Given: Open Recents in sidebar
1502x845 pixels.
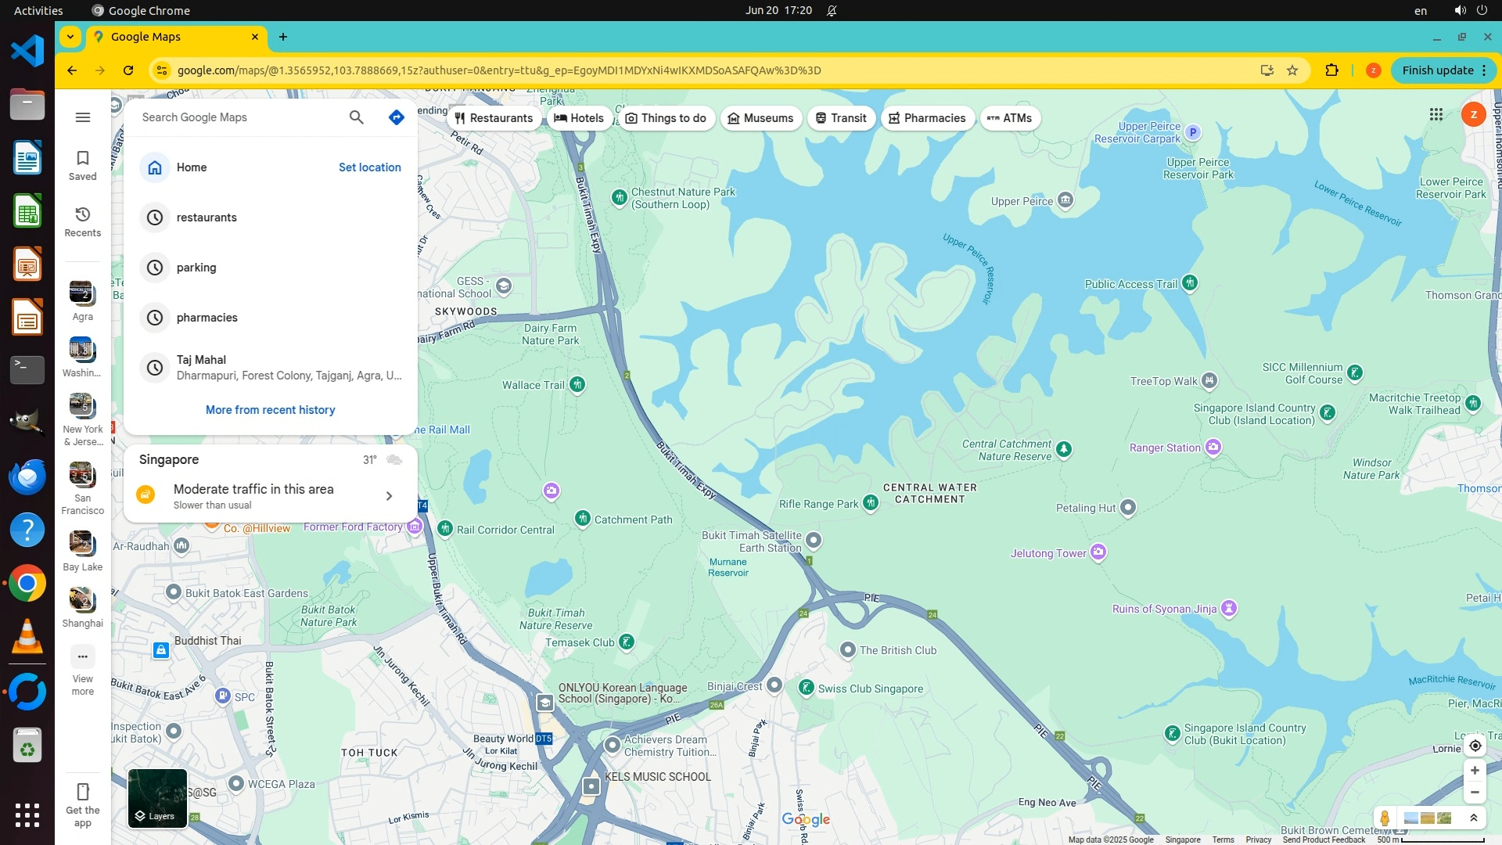Looking at the screenshot, I should pyautogui.click(x=83, y=221).
